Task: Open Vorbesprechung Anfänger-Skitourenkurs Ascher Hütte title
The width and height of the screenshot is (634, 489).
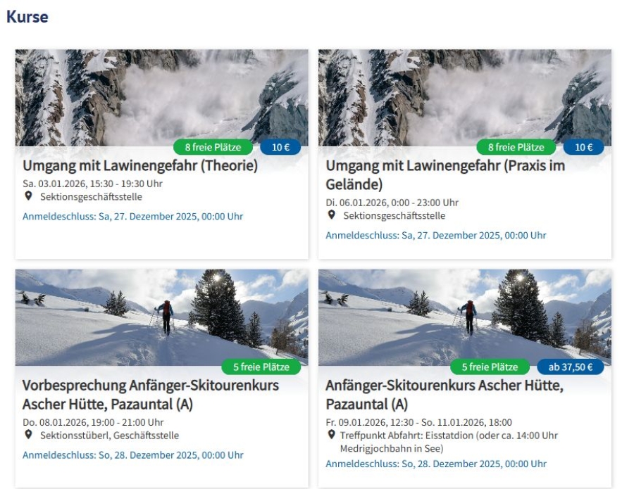Action: (151, 395)
